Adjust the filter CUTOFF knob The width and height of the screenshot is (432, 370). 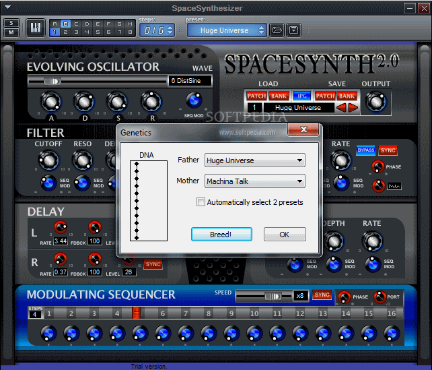tap(48, 160)
